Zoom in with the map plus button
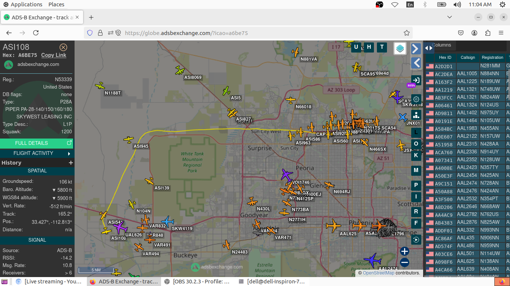The height and width of the screenshot is (286, 510). click(404, 251)
